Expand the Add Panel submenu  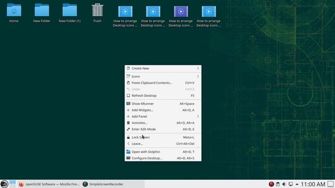click(x=163, y=116)
